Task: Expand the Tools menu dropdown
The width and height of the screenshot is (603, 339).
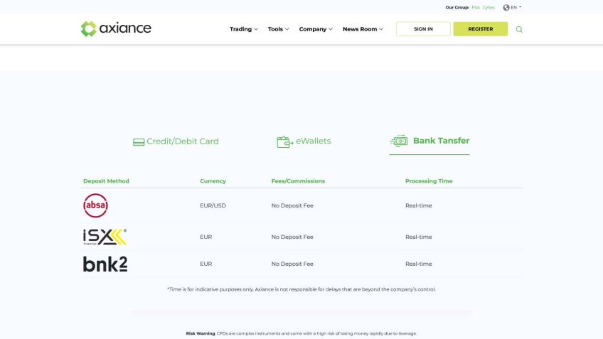Action: pyautogui.click(x=278, y=29)
